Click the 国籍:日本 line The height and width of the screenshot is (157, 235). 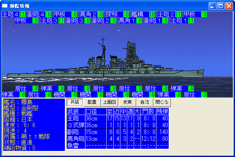coord(18,119)
